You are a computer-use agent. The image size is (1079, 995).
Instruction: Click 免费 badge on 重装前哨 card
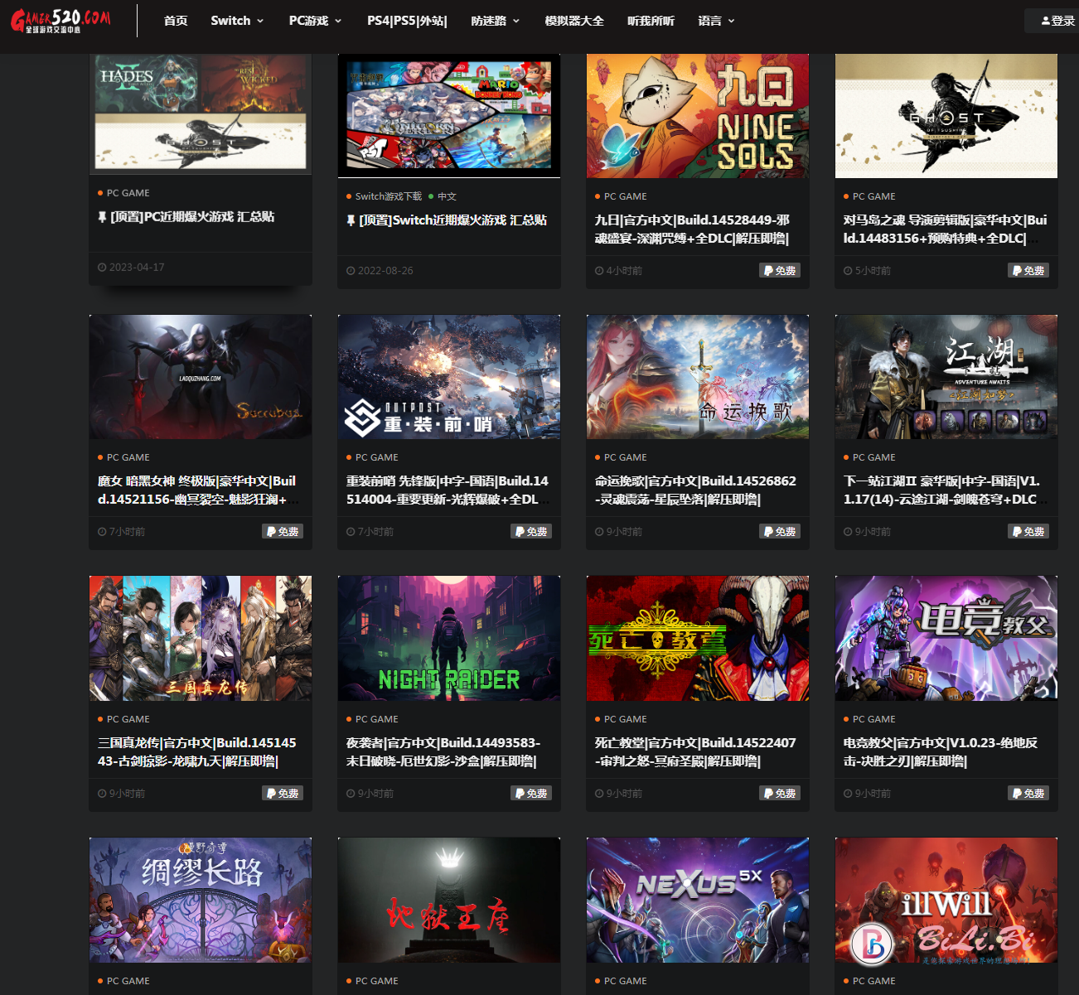click(x=530, y=531)
